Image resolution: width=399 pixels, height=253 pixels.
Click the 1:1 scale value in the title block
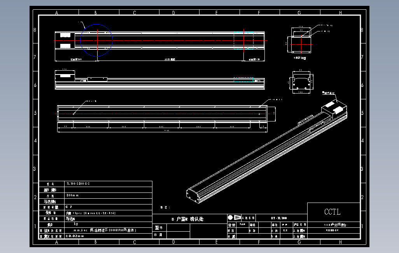point(285,230)
